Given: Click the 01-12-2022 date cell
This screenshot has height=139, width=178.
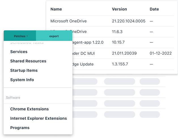Looking at the screenshot, I should [160, 53].
